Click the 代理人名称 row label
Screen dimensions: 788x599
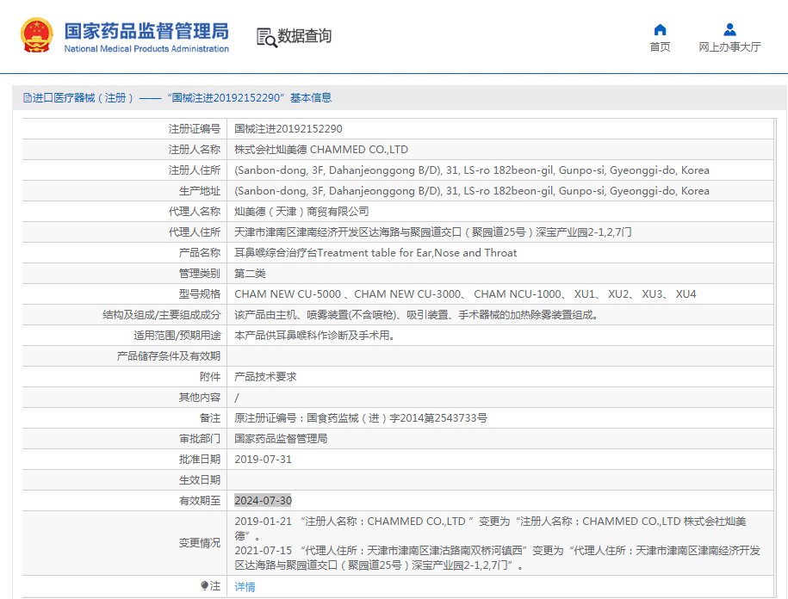pyautogui.click(x=195, y=212)
